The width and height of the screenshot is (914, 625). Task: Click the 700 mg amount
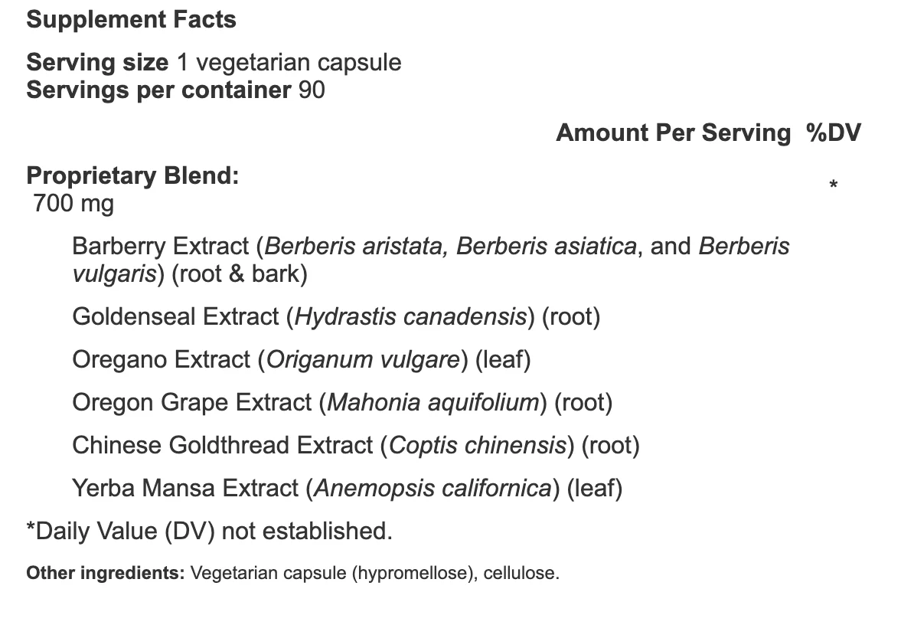pos(73,204)
